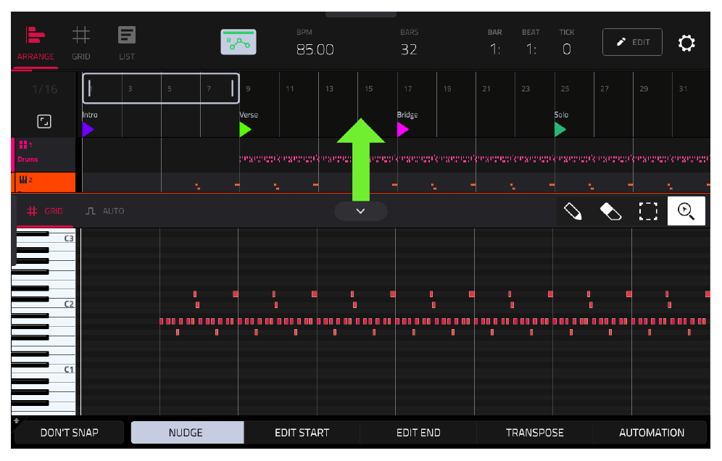Select the Pencil draw tool
The height and width of the screenshot is (461, 722).
573,212
